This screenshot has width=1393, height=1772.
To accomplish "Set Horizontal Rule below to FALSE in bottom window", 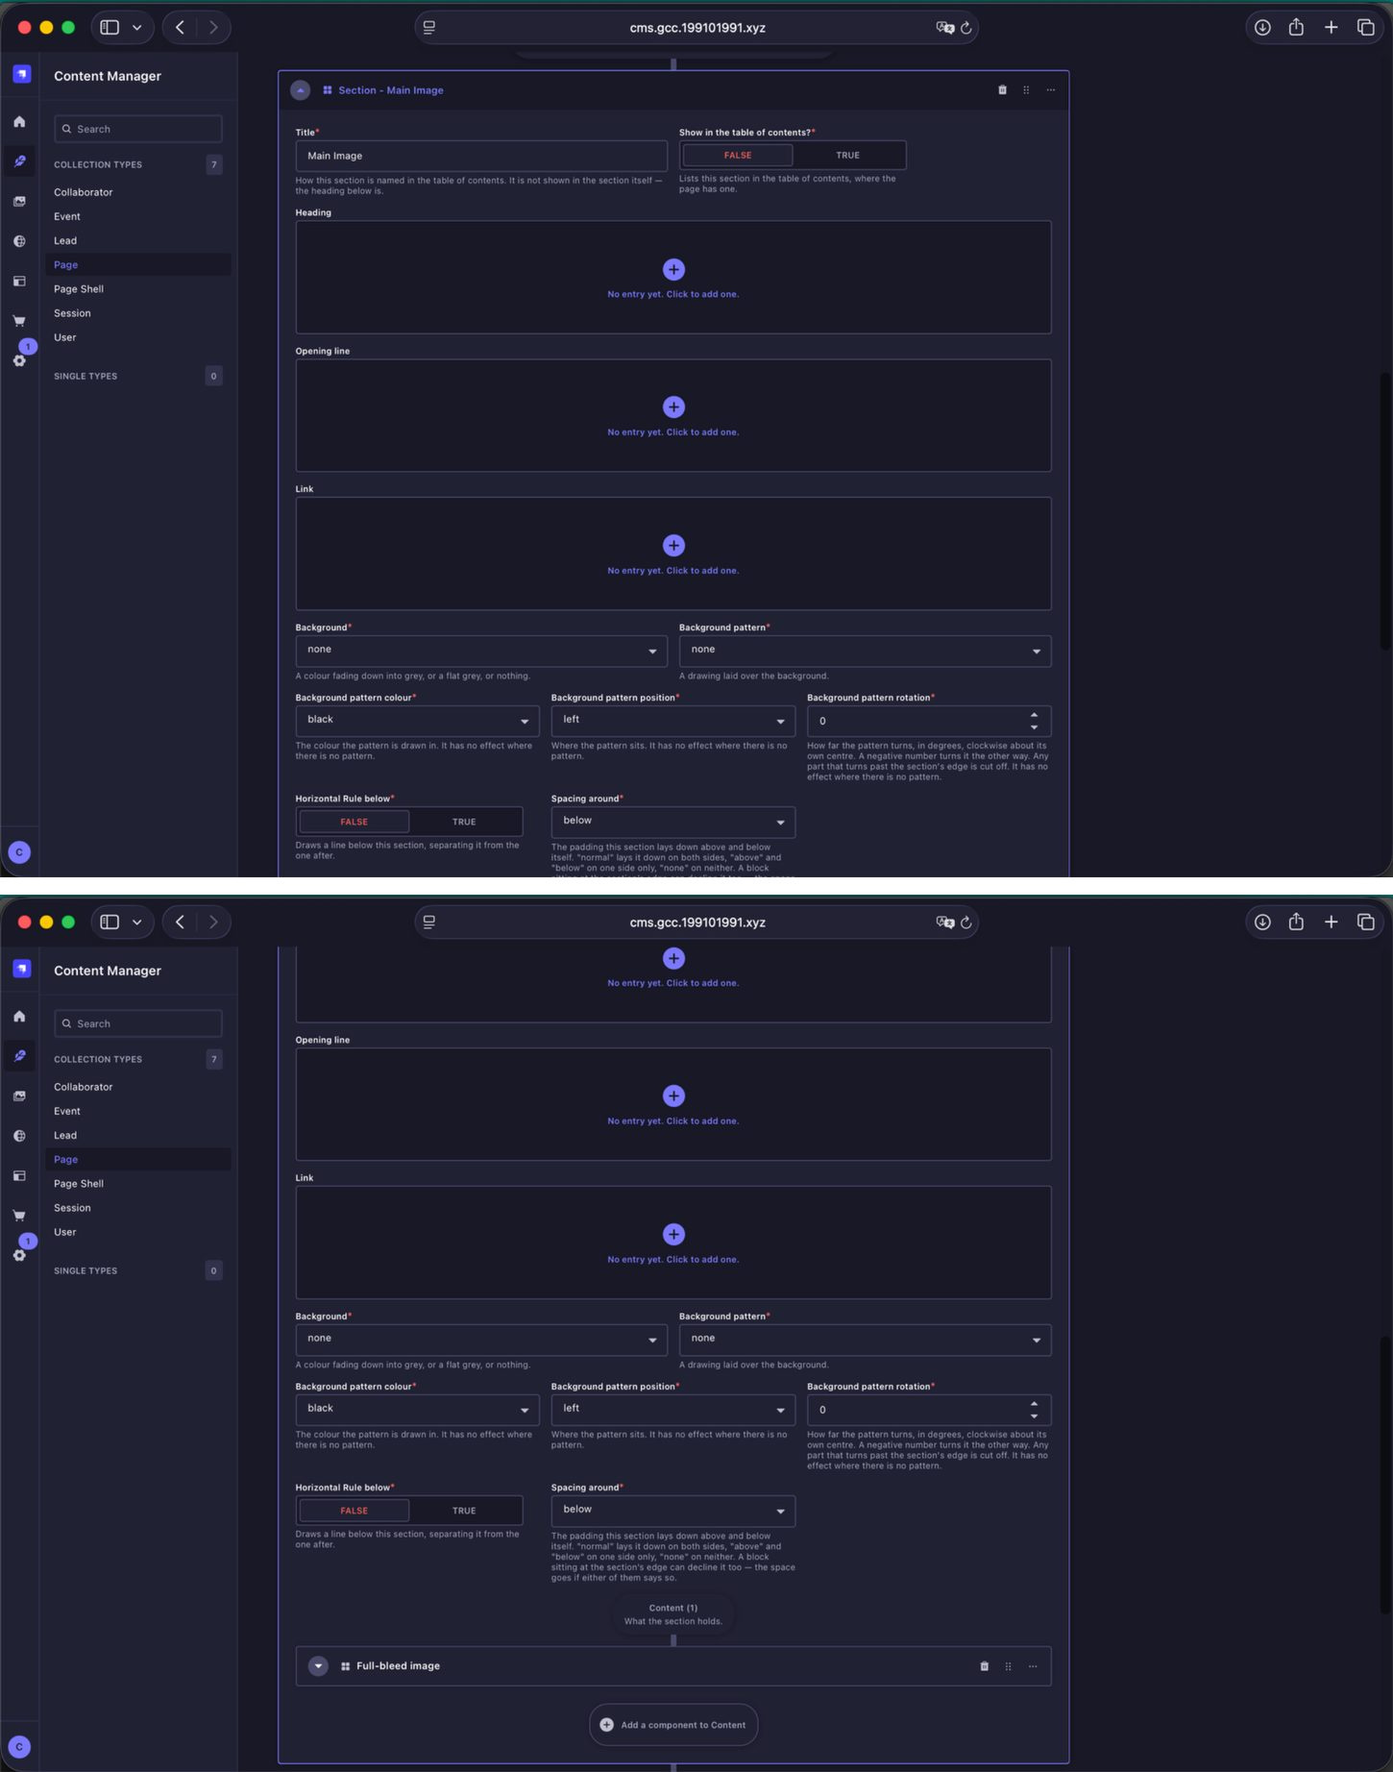I will [x=354, y=1511].
